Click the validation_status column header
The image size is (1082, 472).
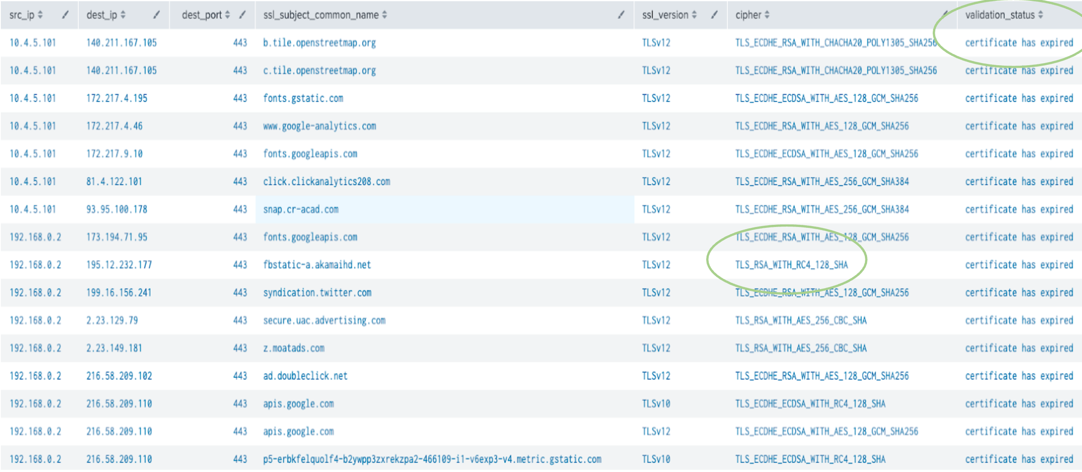pyautogui.click(x=1000, y=15)
